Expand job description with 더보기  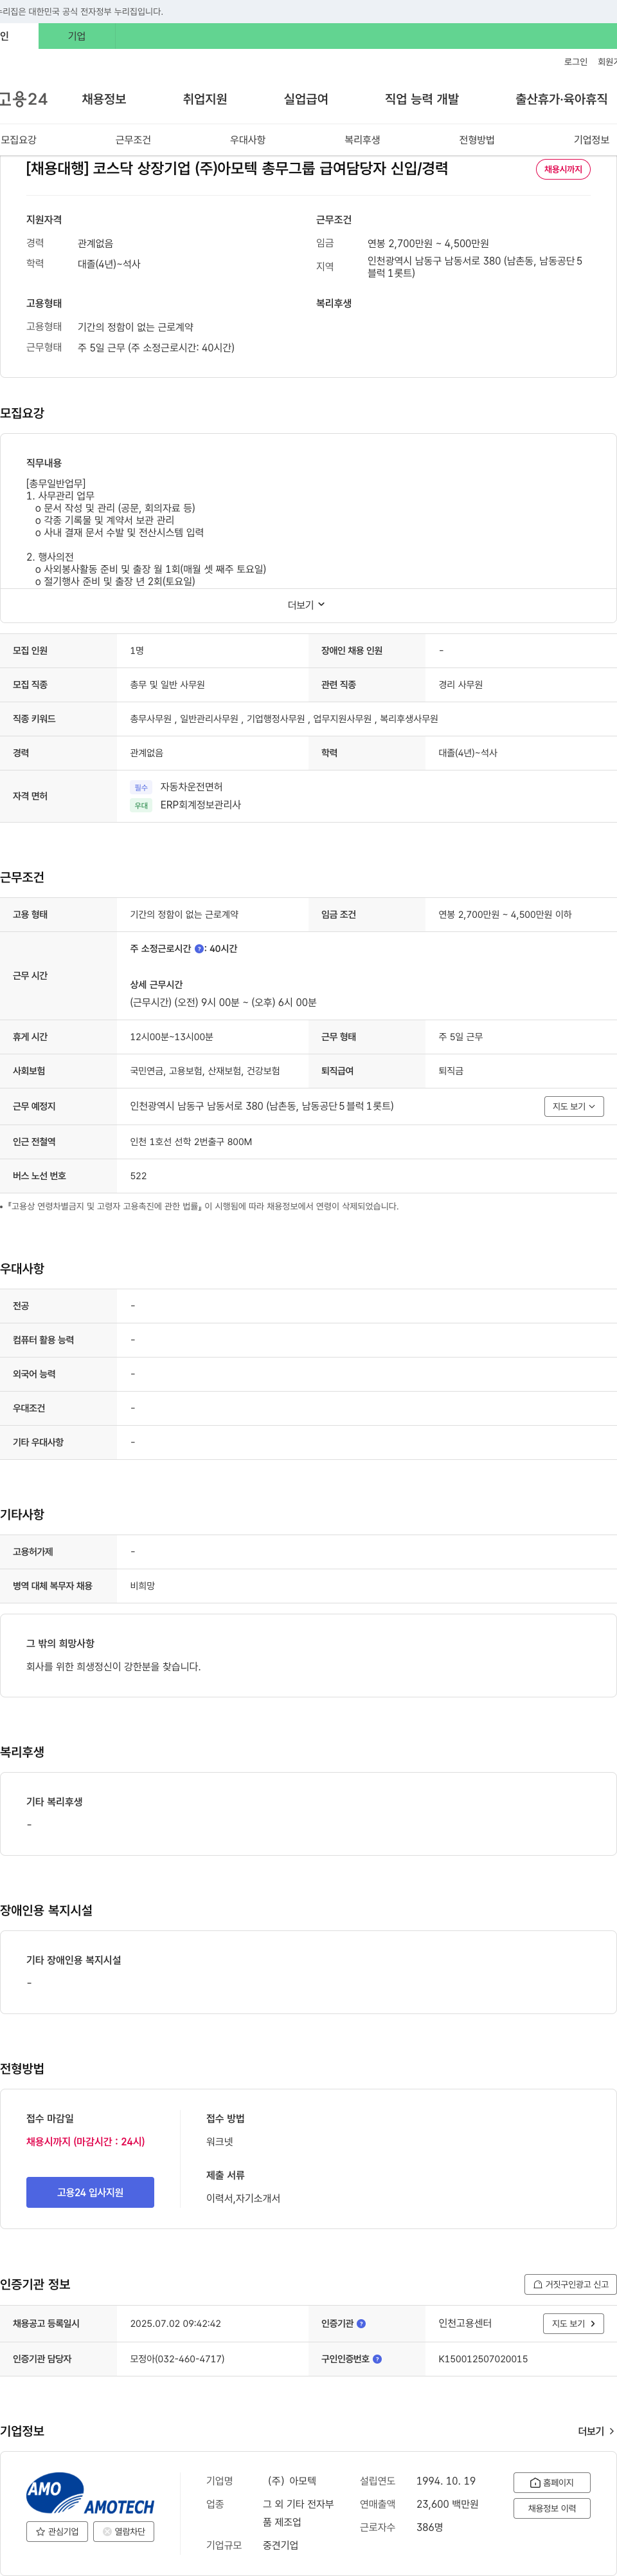[x=307, y=605]
